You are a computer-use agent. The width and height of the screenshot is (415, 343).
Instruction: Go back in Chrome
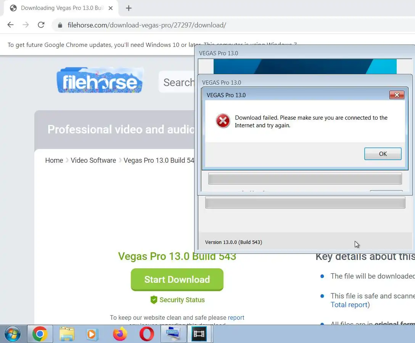(10, 25)
